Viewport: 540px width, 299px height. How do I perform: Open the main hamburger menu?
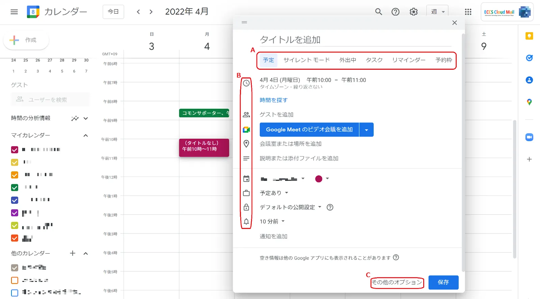pos(14,12)
